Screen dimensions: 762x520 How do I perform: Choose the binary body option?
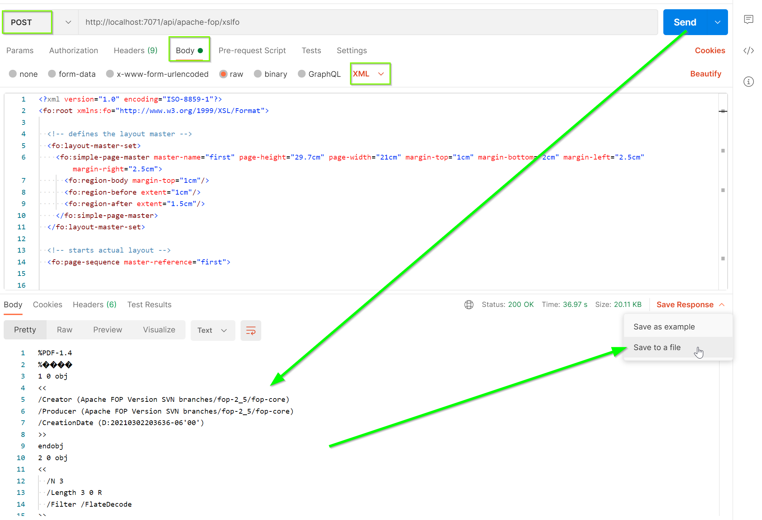258,74
